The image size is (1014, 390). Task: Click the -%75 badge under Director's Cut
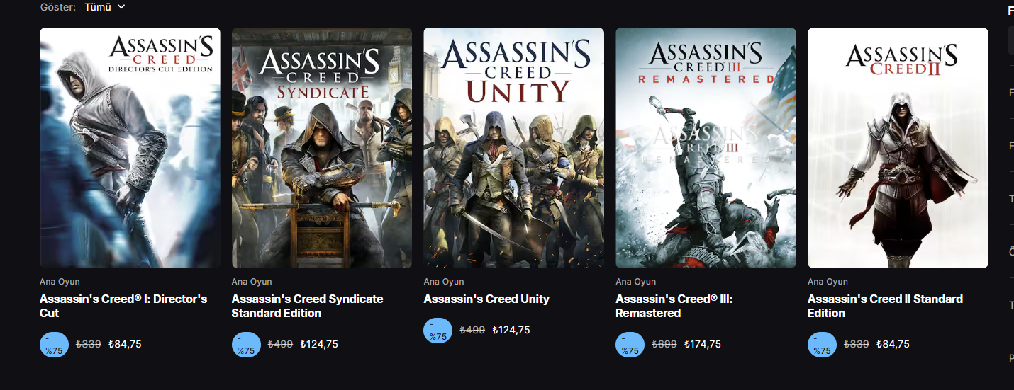point(54,345)
